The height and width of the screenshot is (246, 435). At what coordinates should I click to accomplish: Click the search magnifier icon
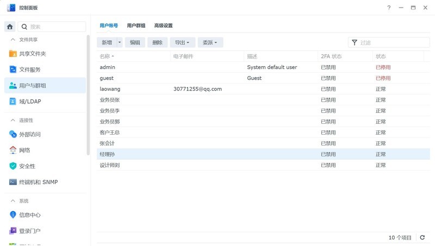coord(24,27)
